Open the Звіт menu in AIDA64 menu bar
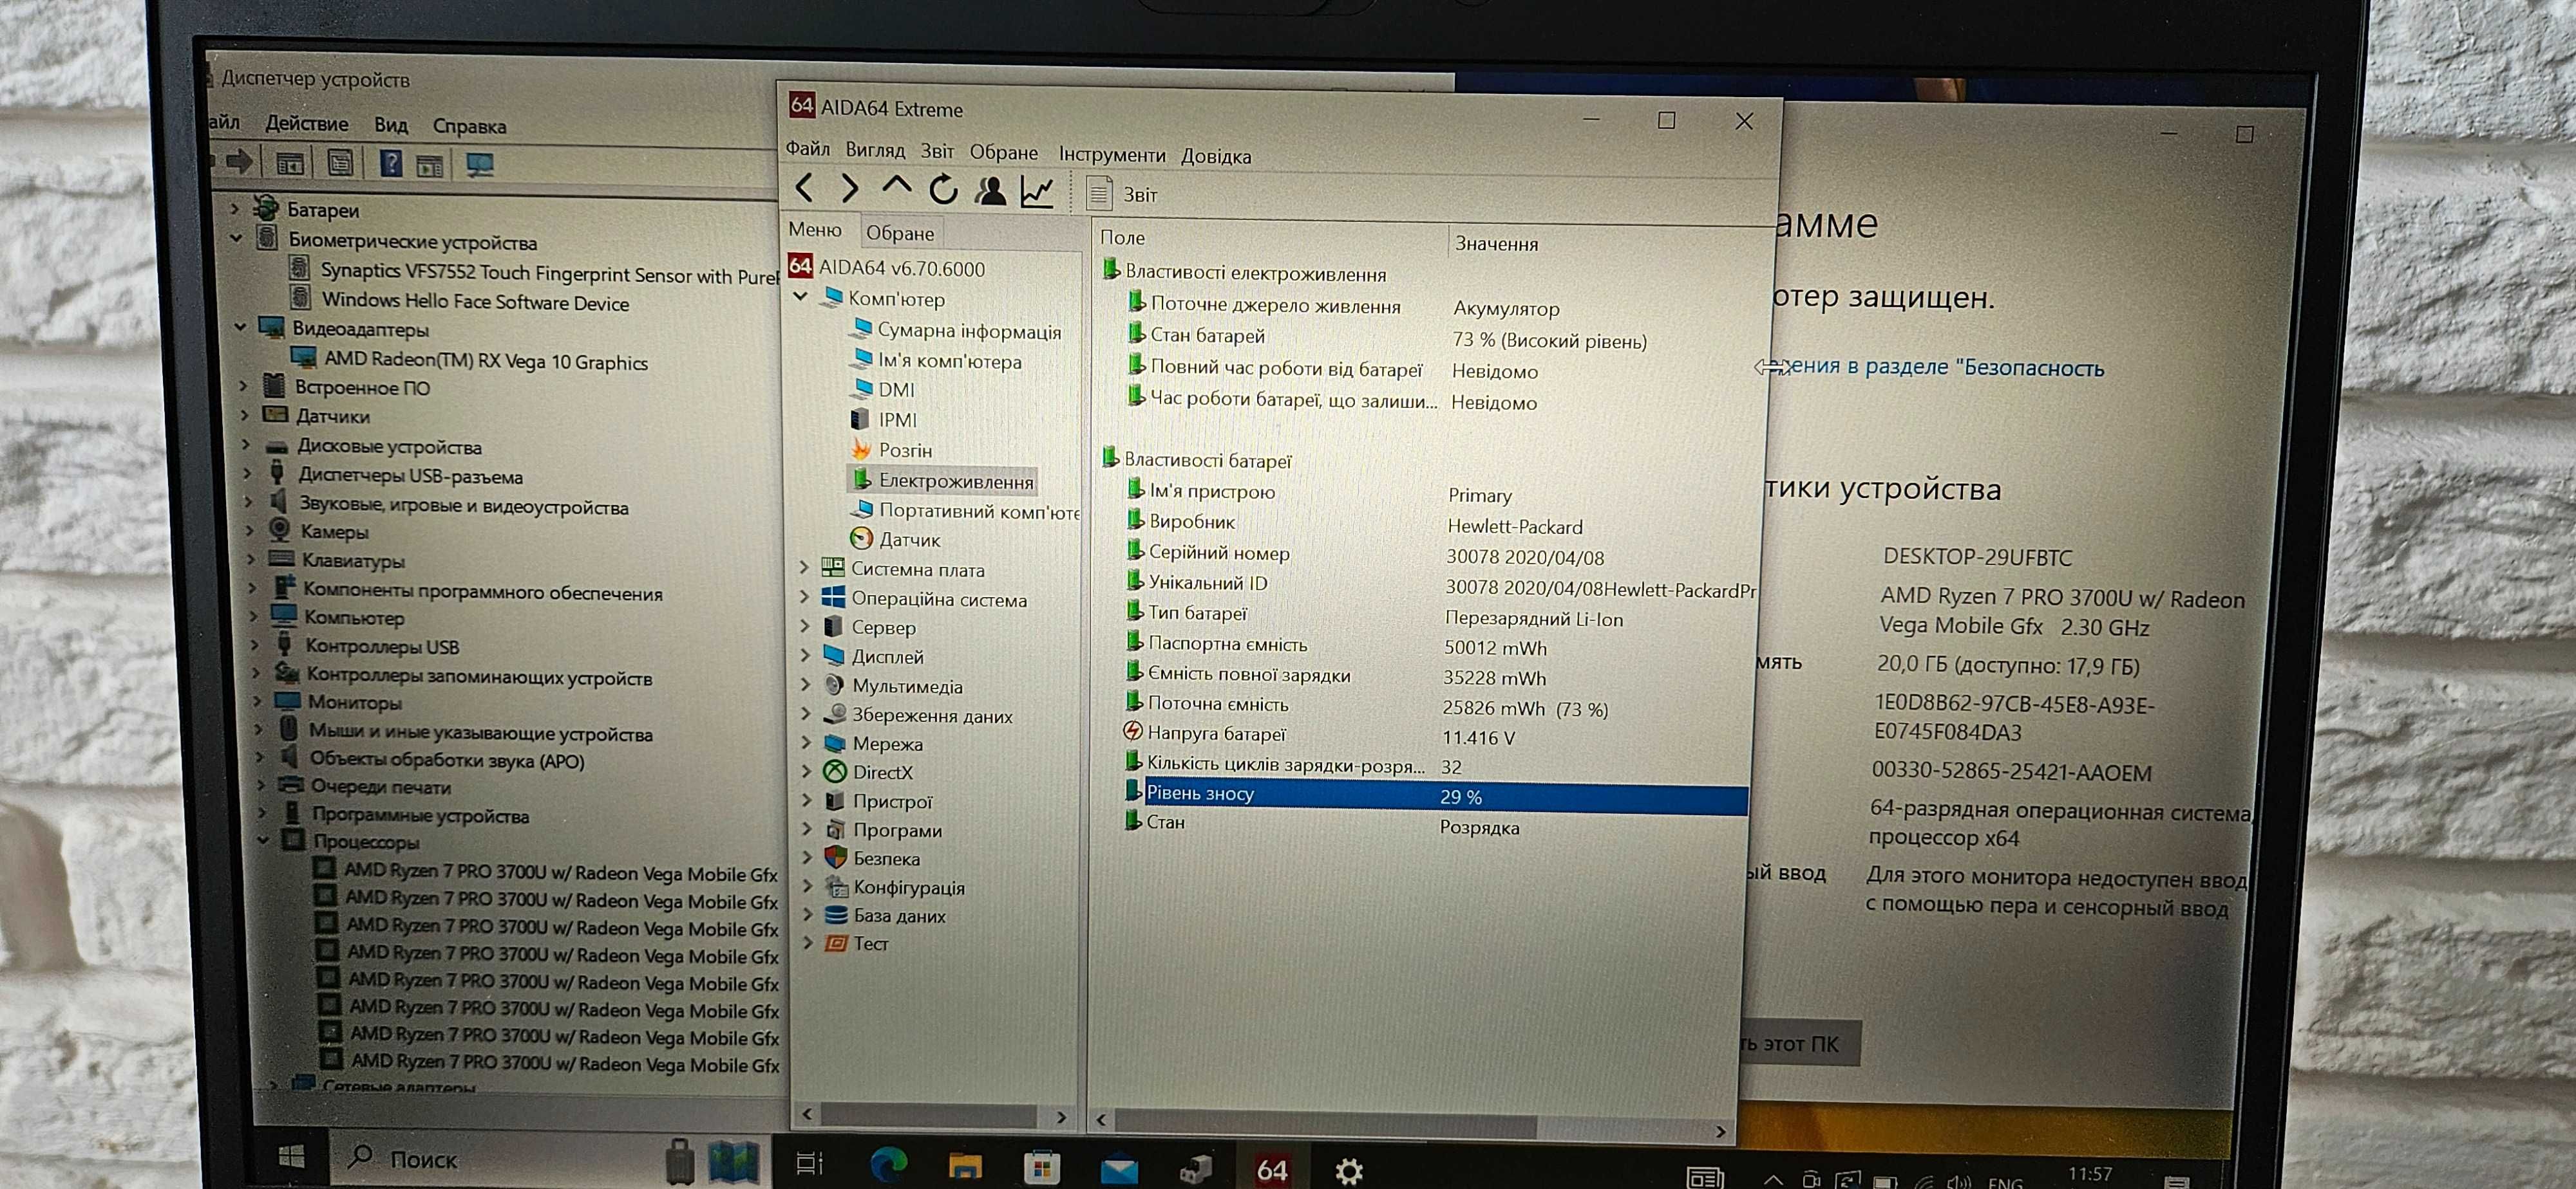Image resolution: width=2576 pixels, height=1189 pixels. [x=937, y=151]
